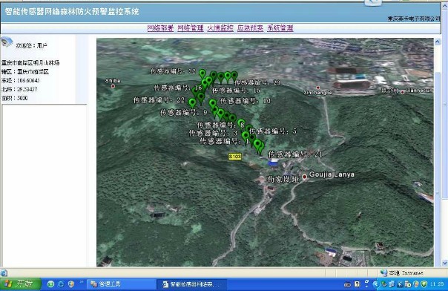
Task: Click the map scrollbar down arrow
Action: [438, 263]
